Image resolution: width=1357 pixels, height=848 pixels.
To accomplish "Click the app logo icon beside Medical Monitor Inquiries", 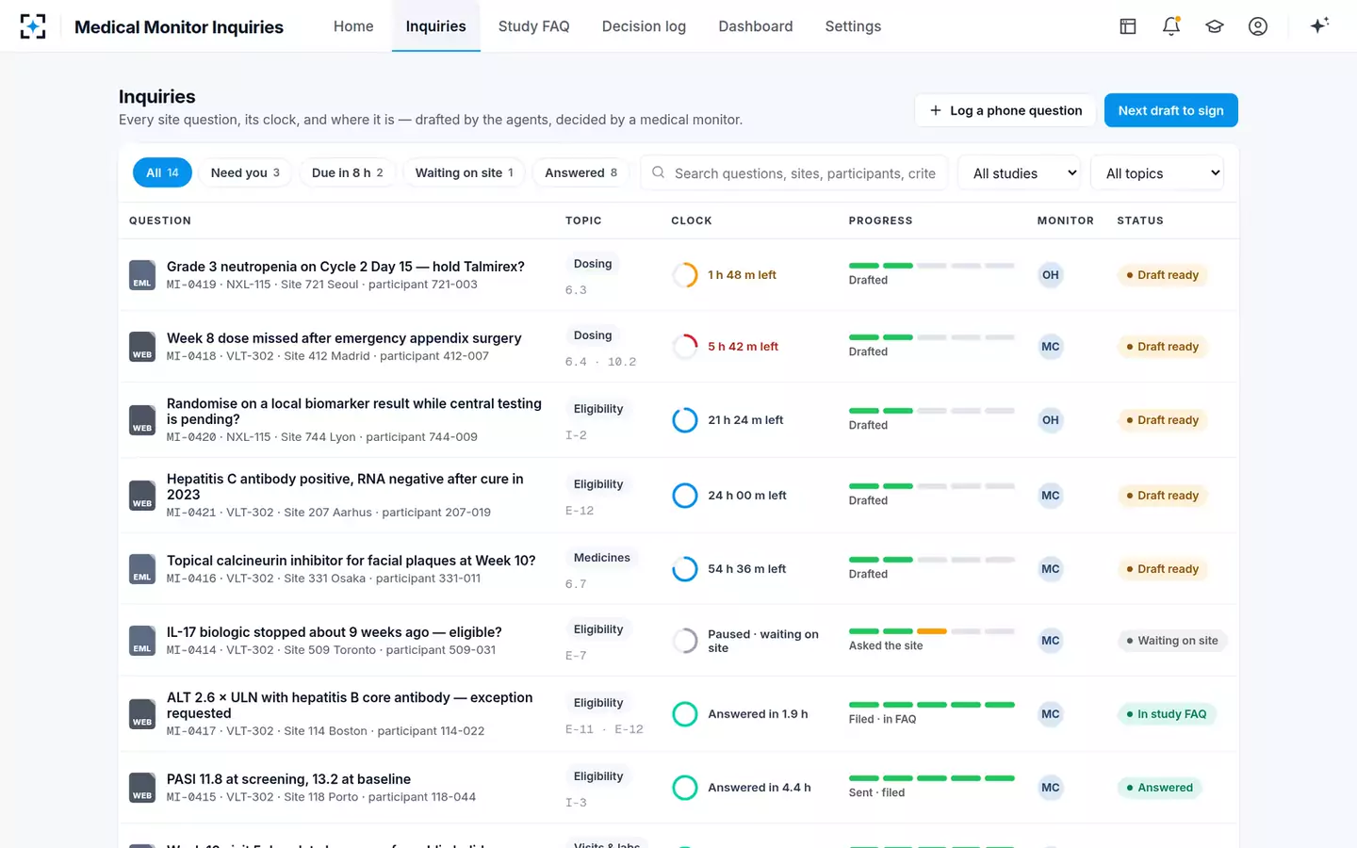I will [33, 26].
